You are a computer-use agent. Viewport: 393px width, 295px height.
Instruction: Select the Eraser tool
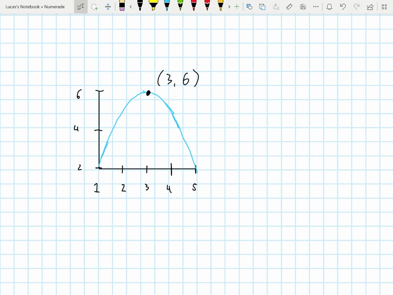pyautogui.click(x=121, y=7)
